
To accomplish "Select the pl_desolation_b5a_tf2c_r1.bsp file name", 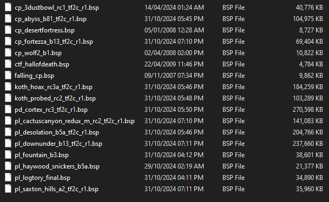I will (57, 132).
